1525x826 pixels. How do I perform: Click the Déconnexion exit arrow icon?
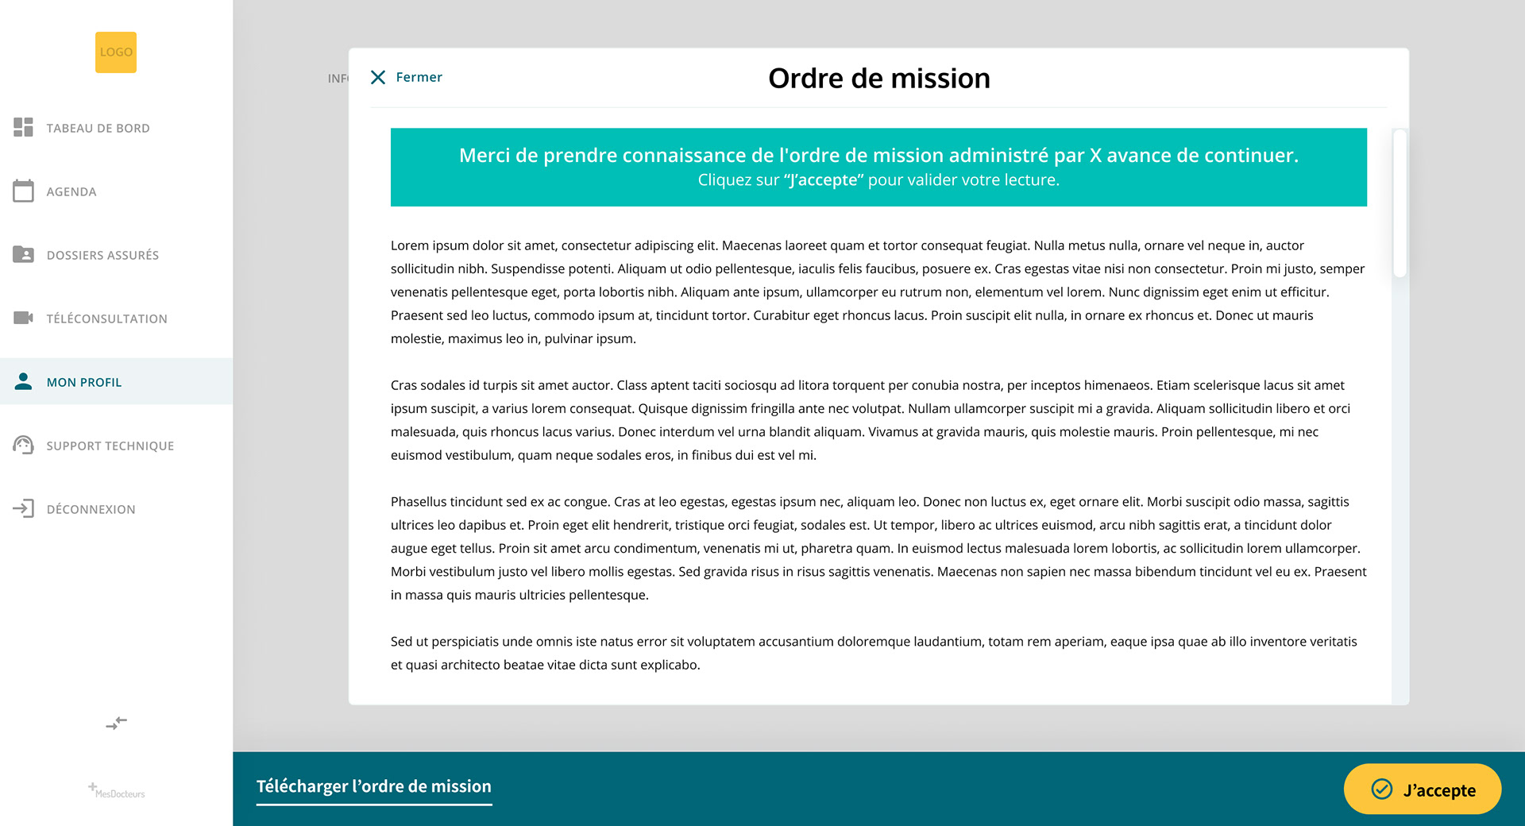23,508
